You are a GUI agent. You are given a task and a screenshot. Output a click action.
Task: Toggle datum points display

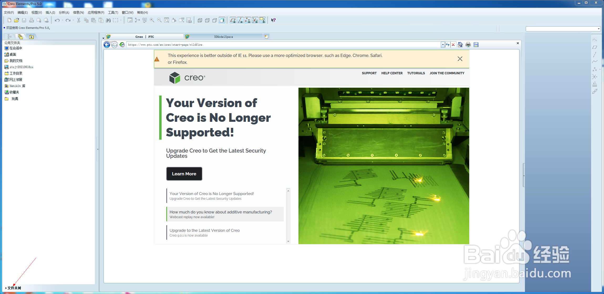[x=248, y=20]
